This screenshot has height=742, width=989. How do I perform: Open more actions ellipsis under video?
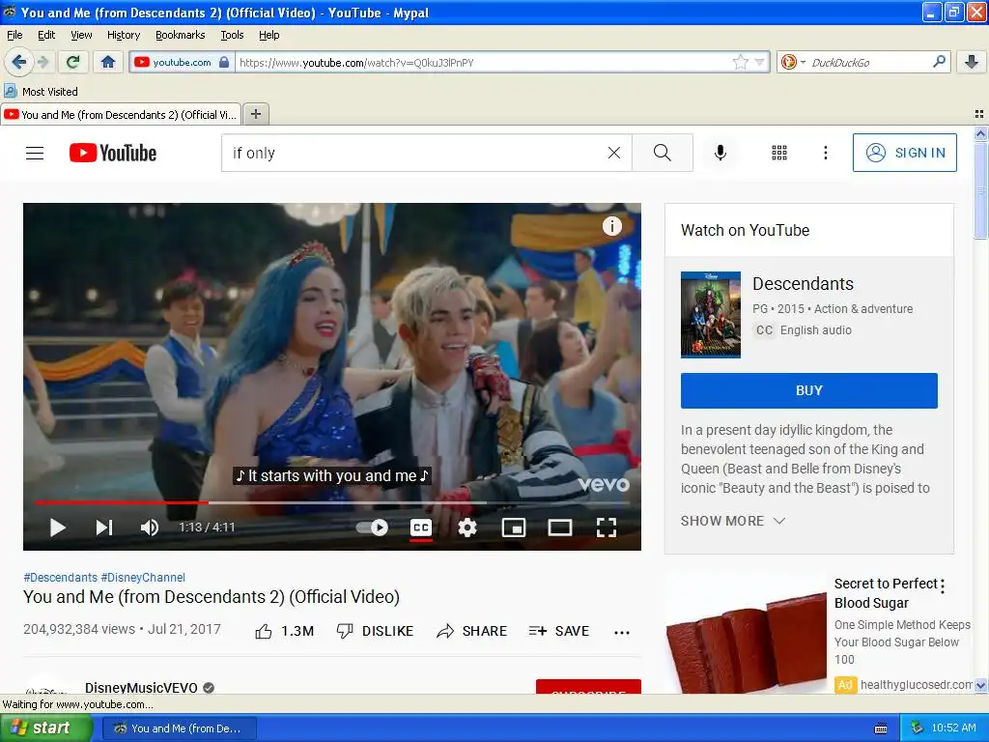[622, 632]
